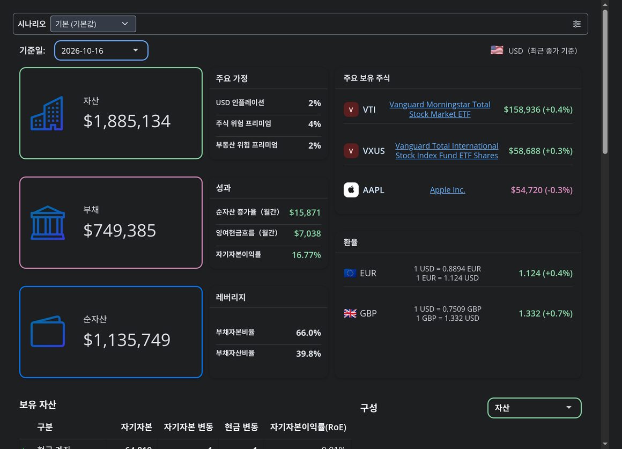Expand the 구성 dropdown set to 자산
The image size is (622, 449).
coord(535,408)
